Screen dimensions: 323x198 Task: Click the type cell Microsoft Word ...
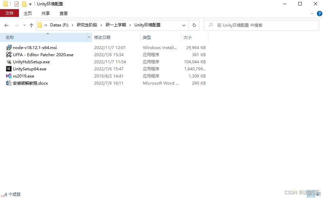click(161, 83)
